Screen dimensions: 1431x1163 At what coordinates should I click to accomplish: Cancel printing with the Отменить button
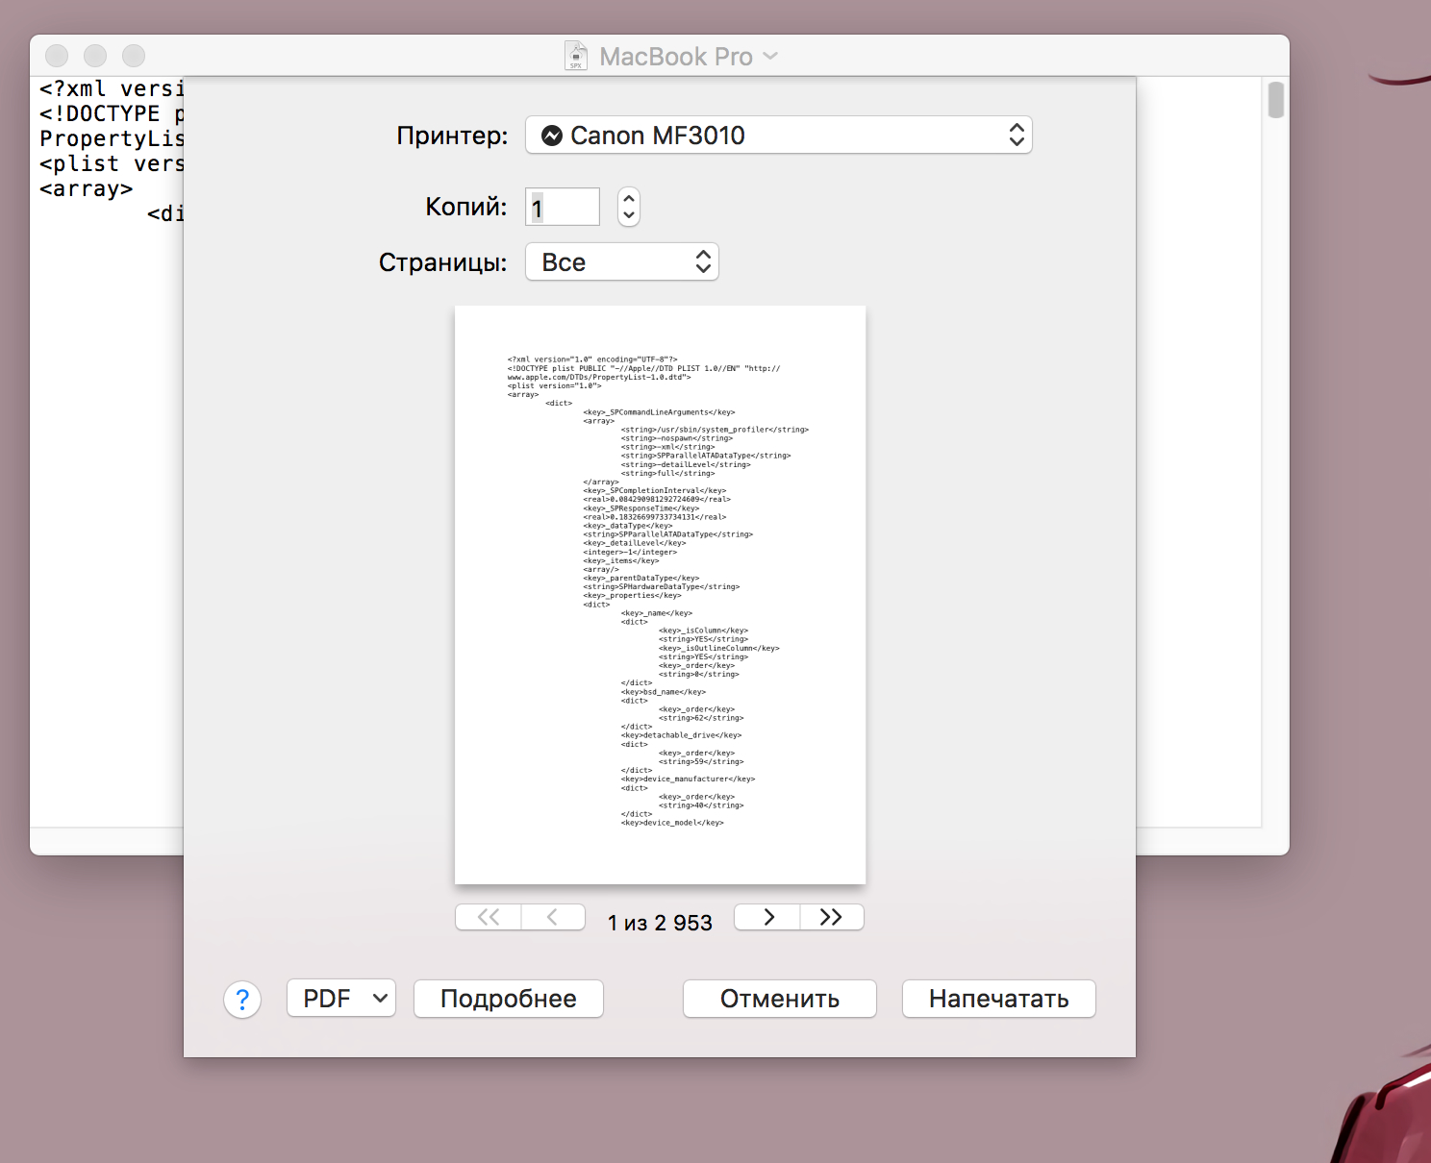(x=779, y=999)
